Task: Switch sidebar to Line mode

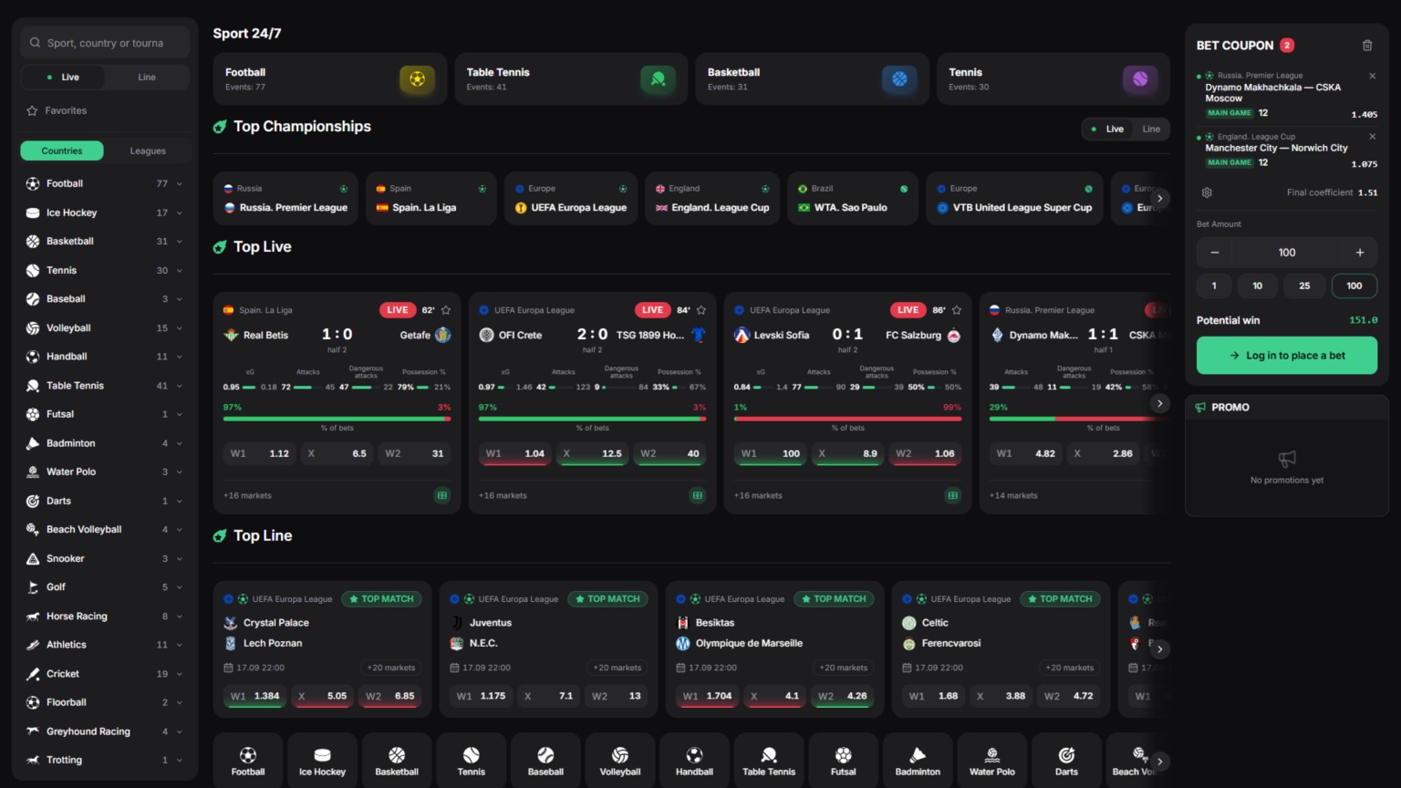Action: coord(147,78)
